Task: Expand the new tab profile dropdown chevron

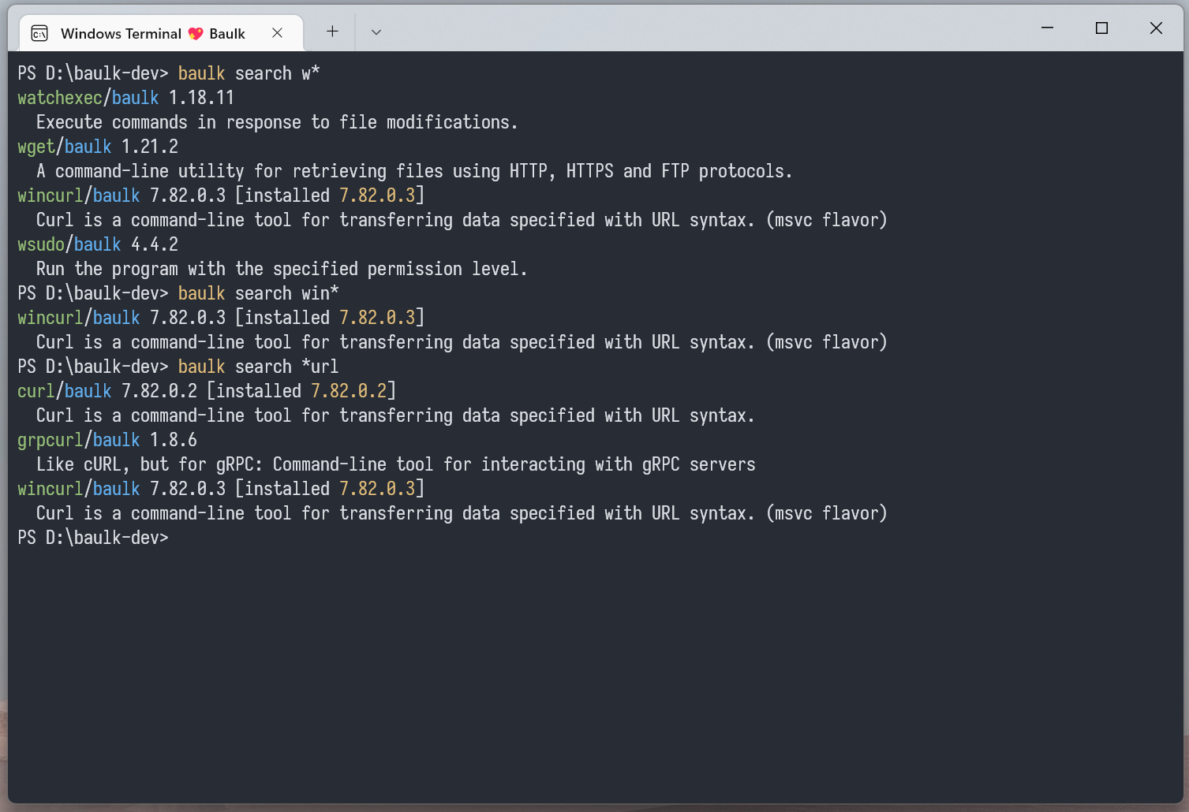Action: pos(376,32)
